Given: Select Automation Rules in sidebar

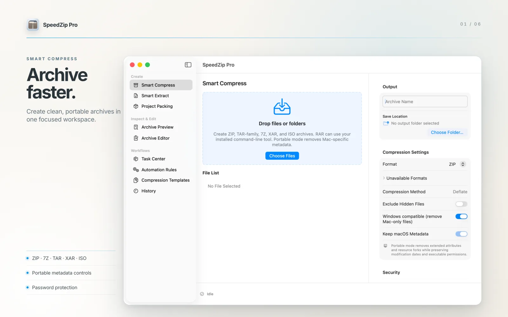Looking at the screenshot, I should click(161, 170).
